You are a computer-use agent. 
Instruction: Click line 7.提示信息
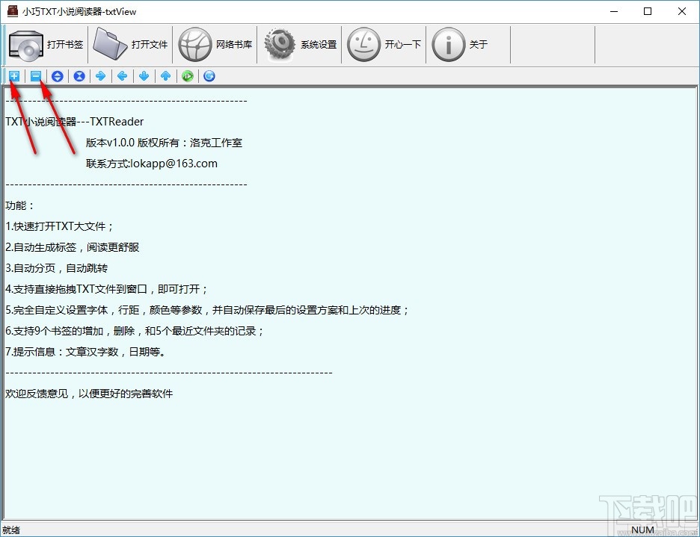pos(86,353)
